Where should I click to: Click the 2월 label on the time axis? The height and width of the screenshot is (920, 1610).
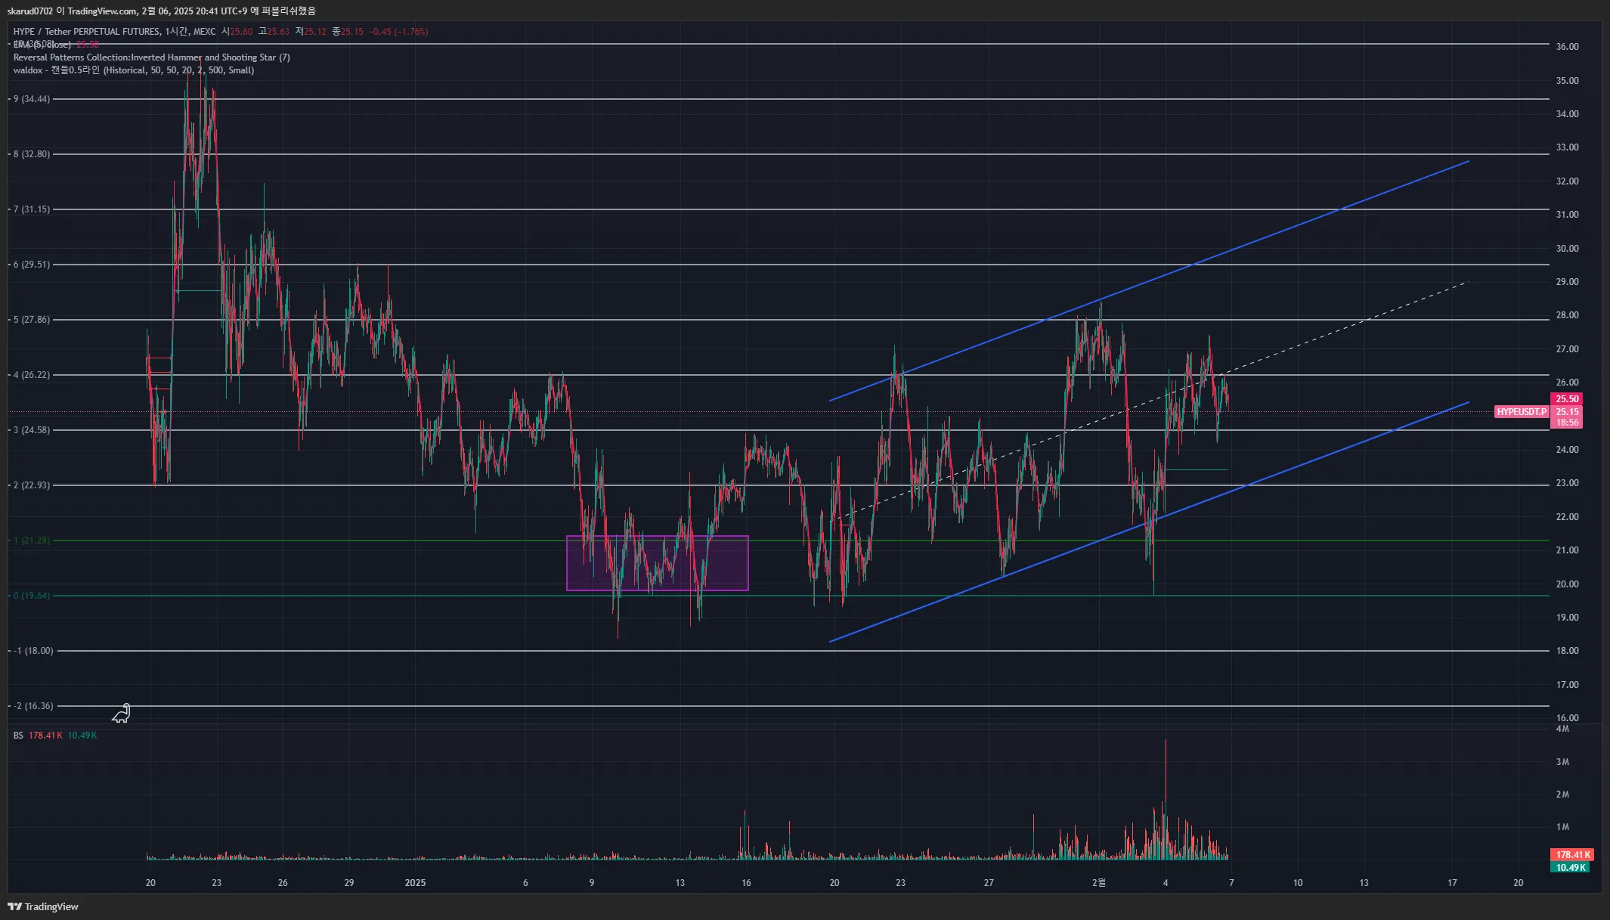click(1099, 883)
